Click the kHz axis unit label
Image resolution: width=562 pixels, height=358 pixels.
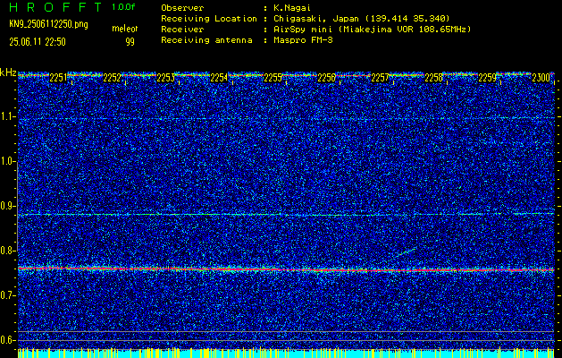pos(8,72)
